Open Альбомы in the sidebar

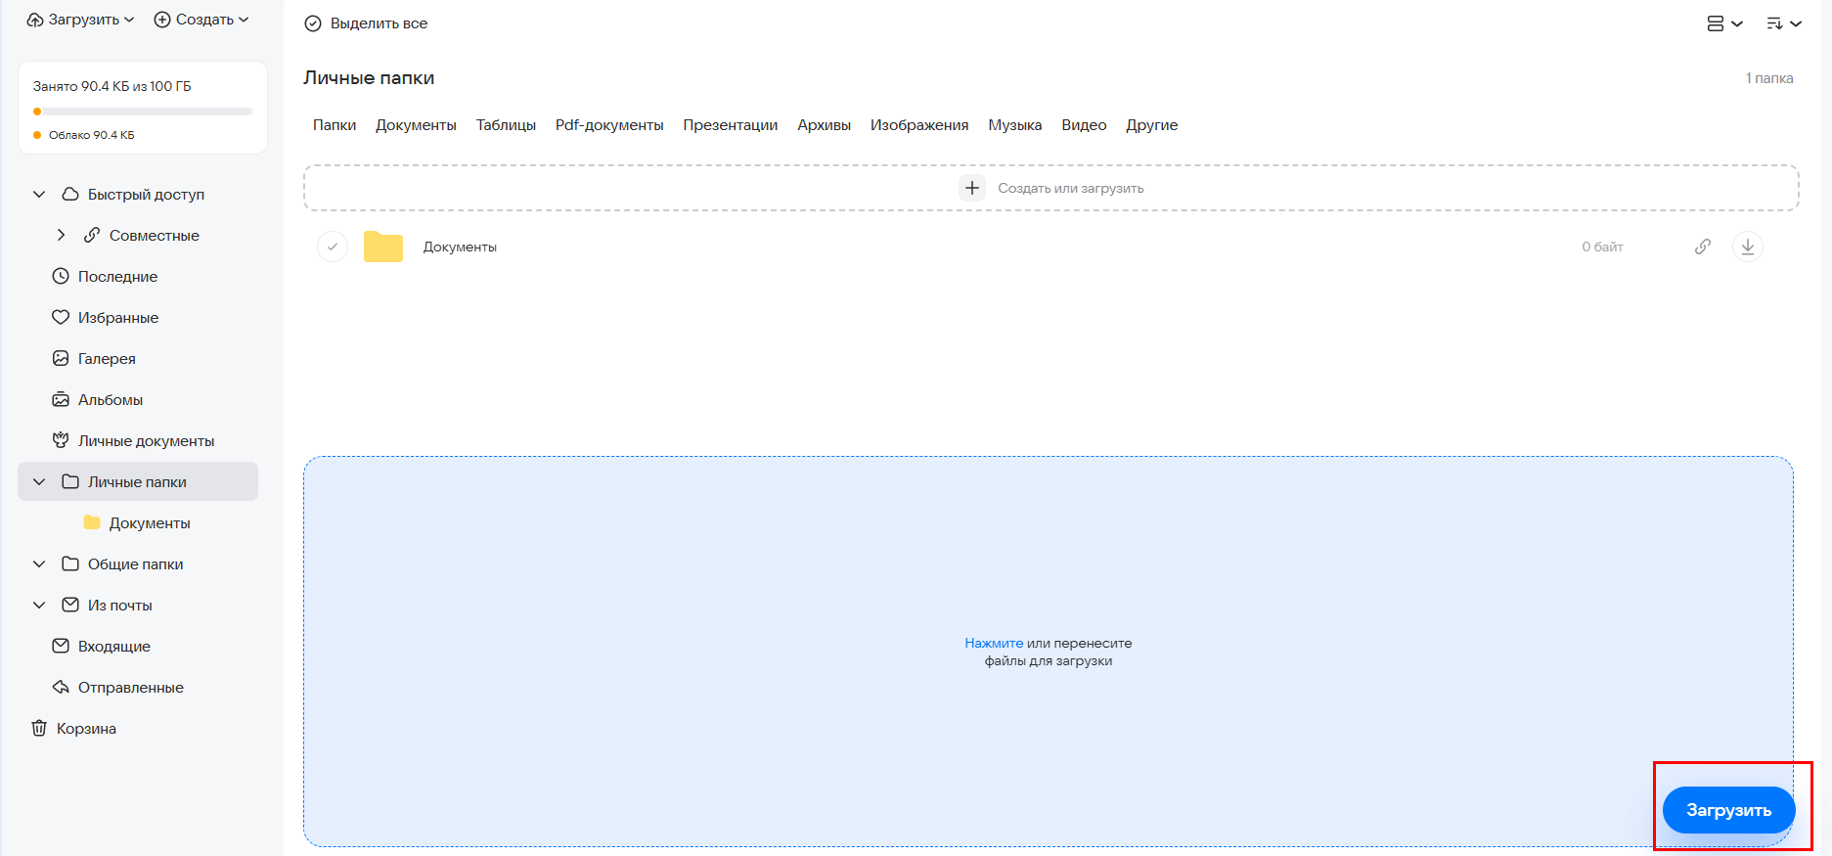[110, 400]
